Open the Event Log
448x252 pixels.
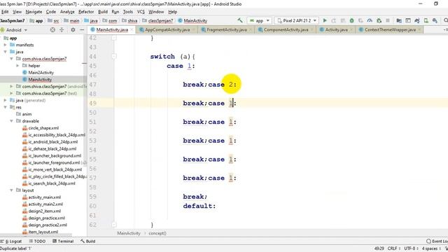click(437, 241)
